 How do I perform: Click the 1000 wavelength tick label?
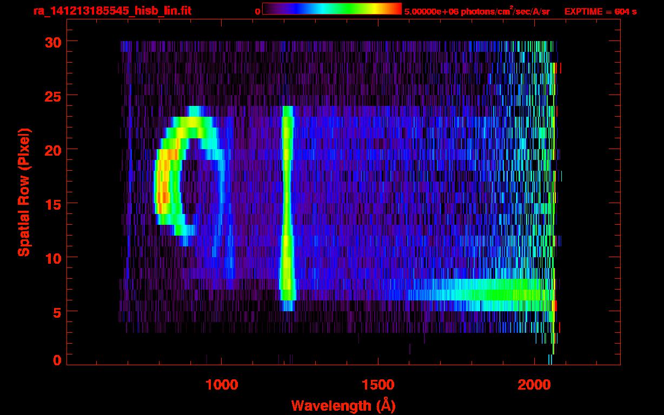[222, 385]
